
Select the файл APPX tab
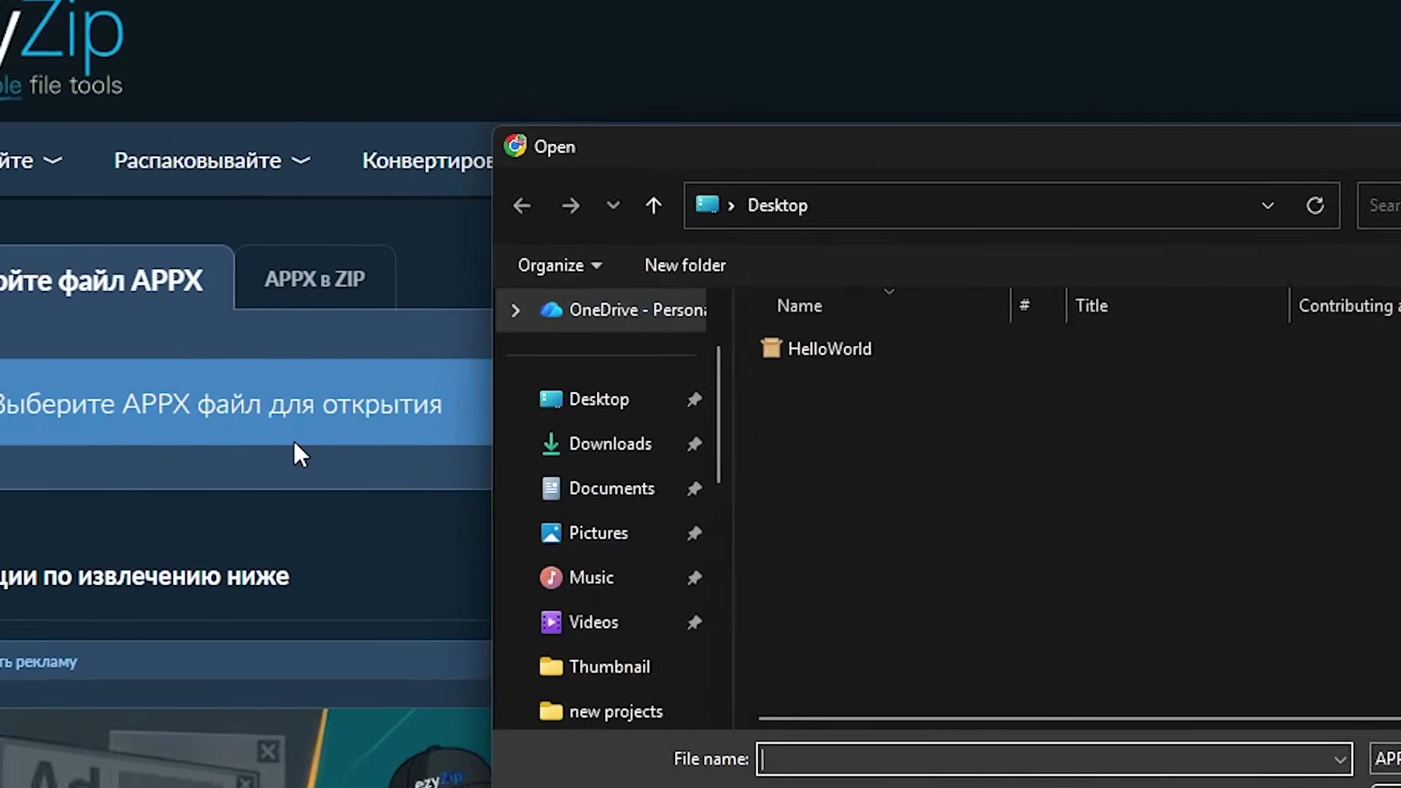pos(117,280)
